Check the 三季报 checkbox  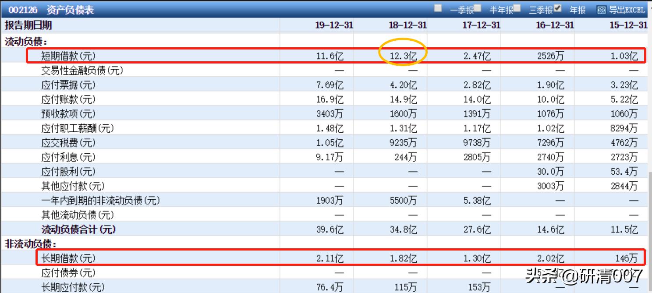pyautogui.click(x=517, y=8)
